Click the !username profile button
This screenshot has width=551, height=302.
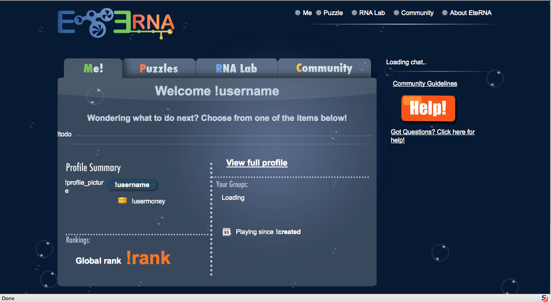[132, 185]
